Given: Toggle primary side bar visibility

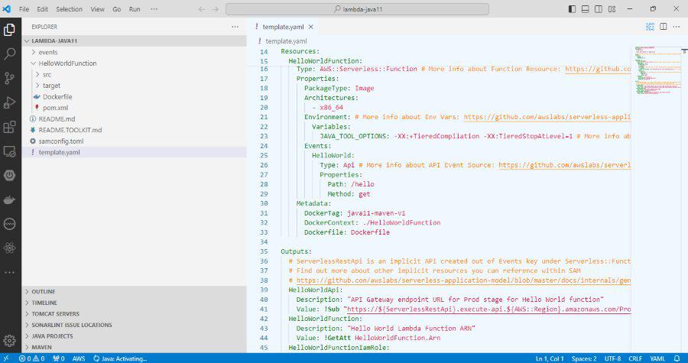Looking at the screenshot, I should click(x=572, y=9).
